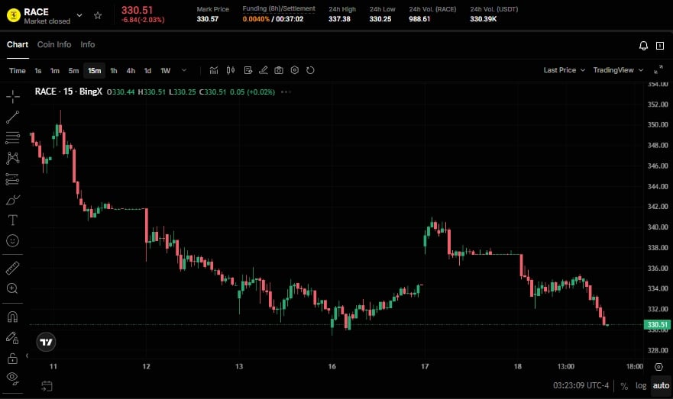Toggle magnet mode for drawings

click(x=13, y=317)
